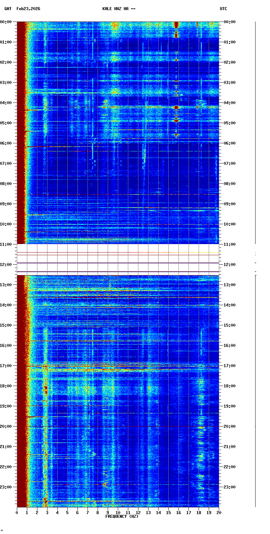Click the 16 Hz tick label on frequency axis
Viewport: 270px width, 534px height.
tap(178, 513)
